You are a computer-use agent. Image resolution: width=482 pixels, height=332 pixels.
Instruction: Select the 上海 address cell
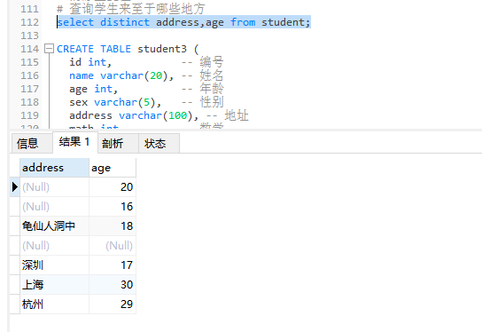(54, 285)
